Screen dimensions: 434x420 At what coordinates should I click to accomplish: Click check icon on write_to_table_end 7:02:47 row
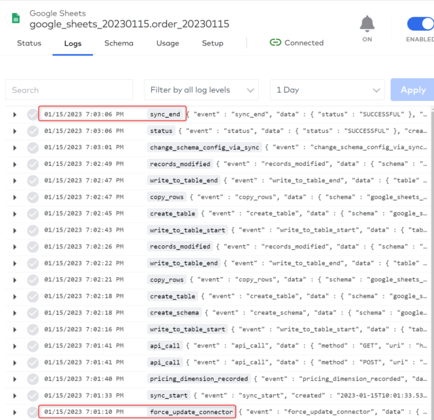click(x=33, y=181)
